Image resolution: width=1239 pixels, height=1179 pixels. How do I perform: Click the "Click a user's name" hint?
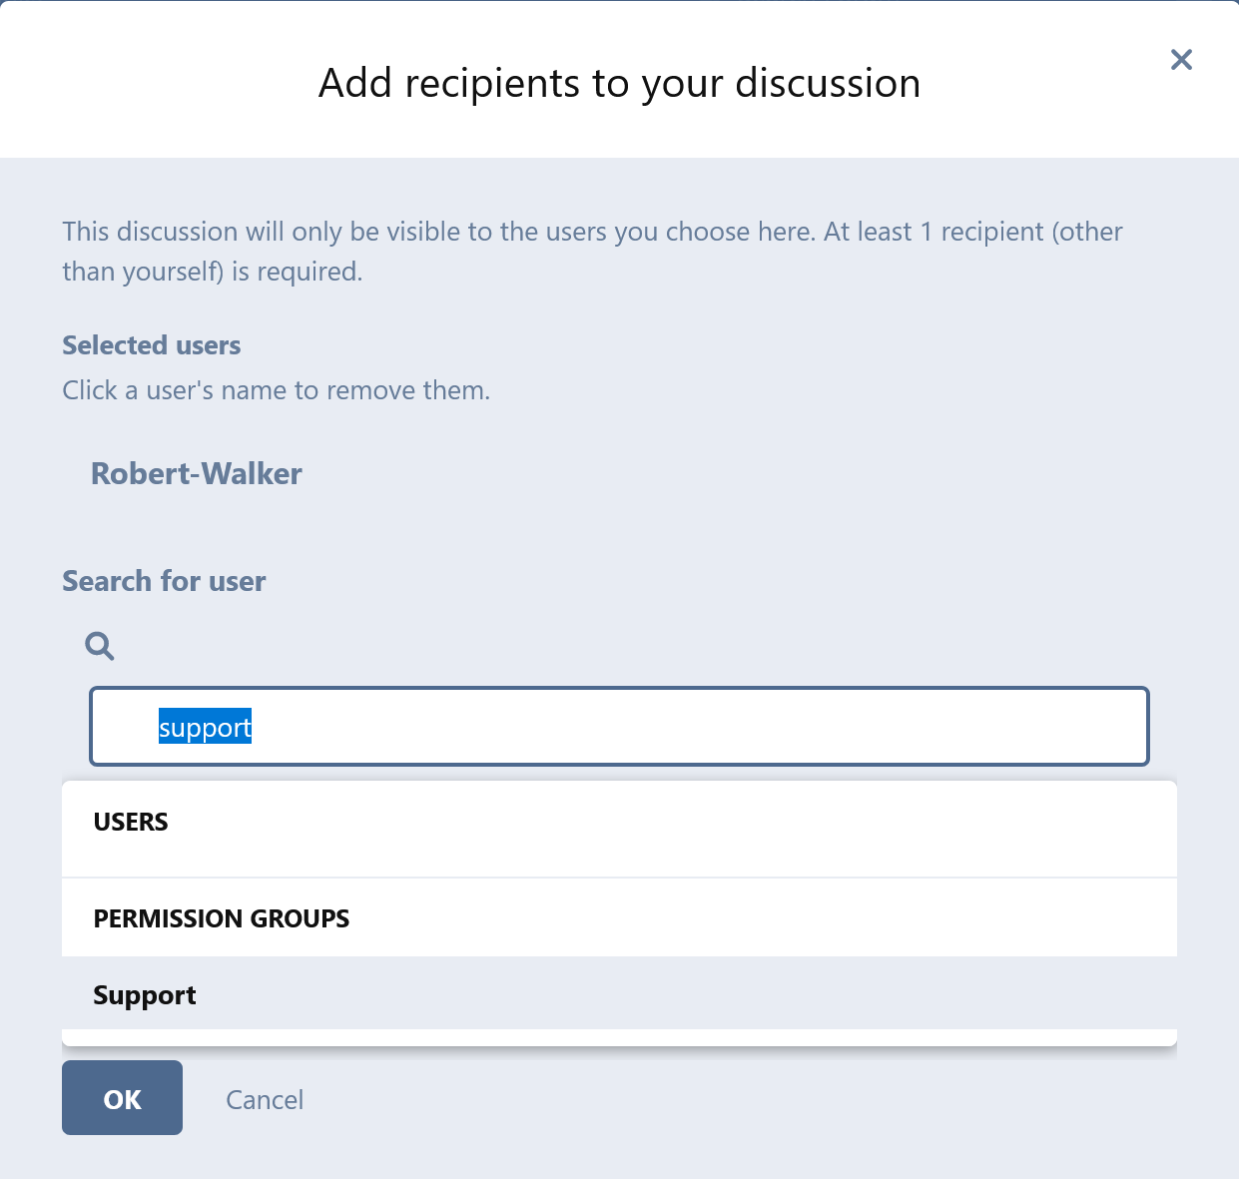click(x=277, y=390)
